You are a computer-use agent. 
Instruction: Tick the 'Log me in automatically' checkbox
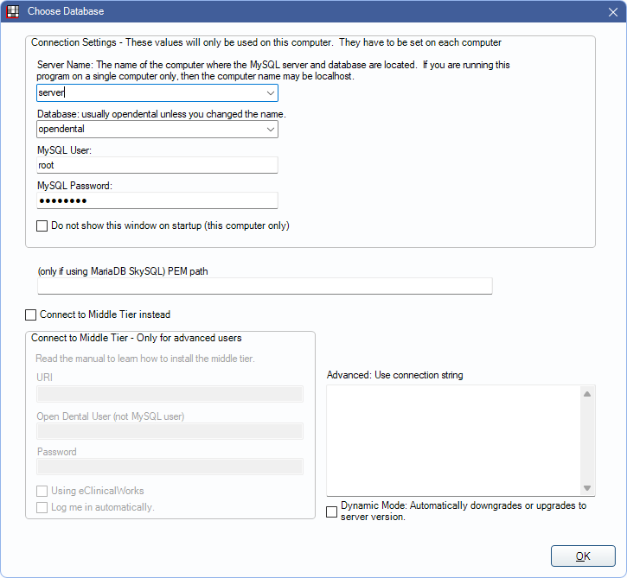[42, 507]
